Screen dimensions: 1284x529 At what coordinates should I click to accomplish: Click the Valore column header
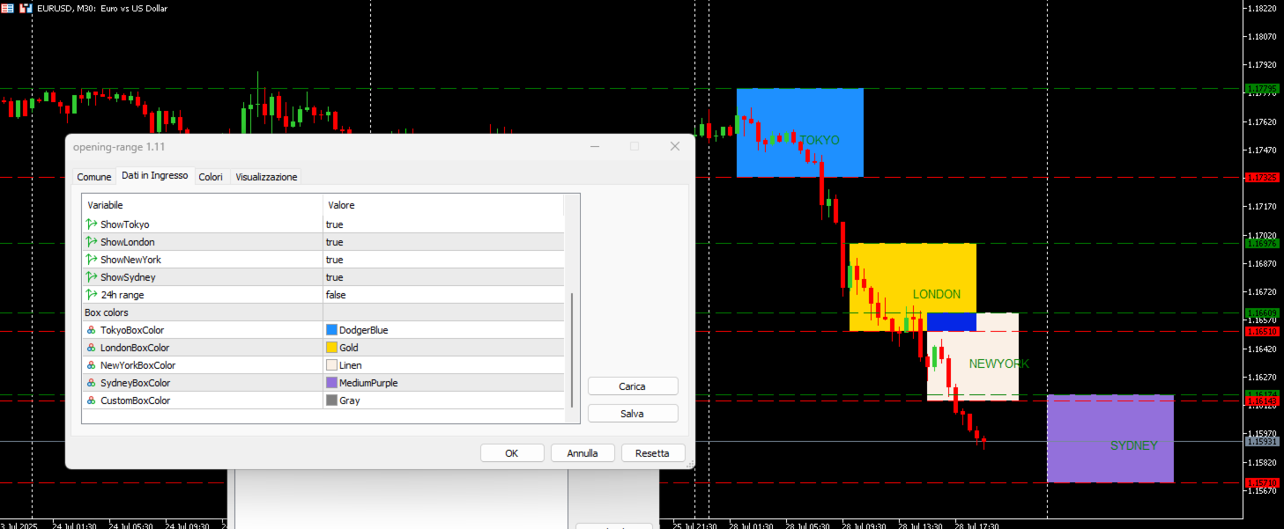click(443, 205)
